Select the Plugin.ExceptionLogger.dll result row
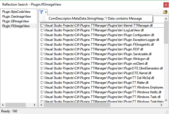 coord(102,40)
